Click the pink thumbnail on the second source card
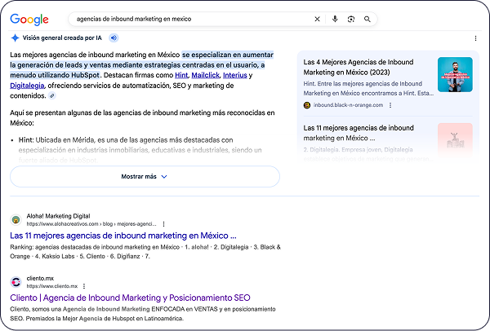The height and width of the screenshot is (331, 490). tap(455, 139)
